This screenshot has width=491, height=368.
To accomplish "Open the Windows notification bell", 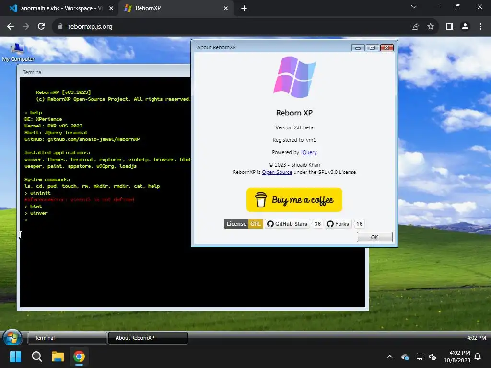I will (x=478, y=356).
